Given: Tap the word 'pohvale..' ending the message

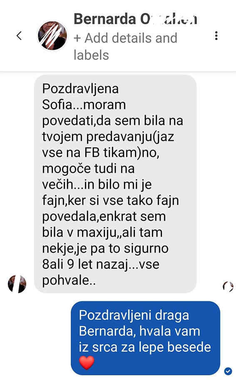Looking at the screenshot, I should [x=69, y=281].
